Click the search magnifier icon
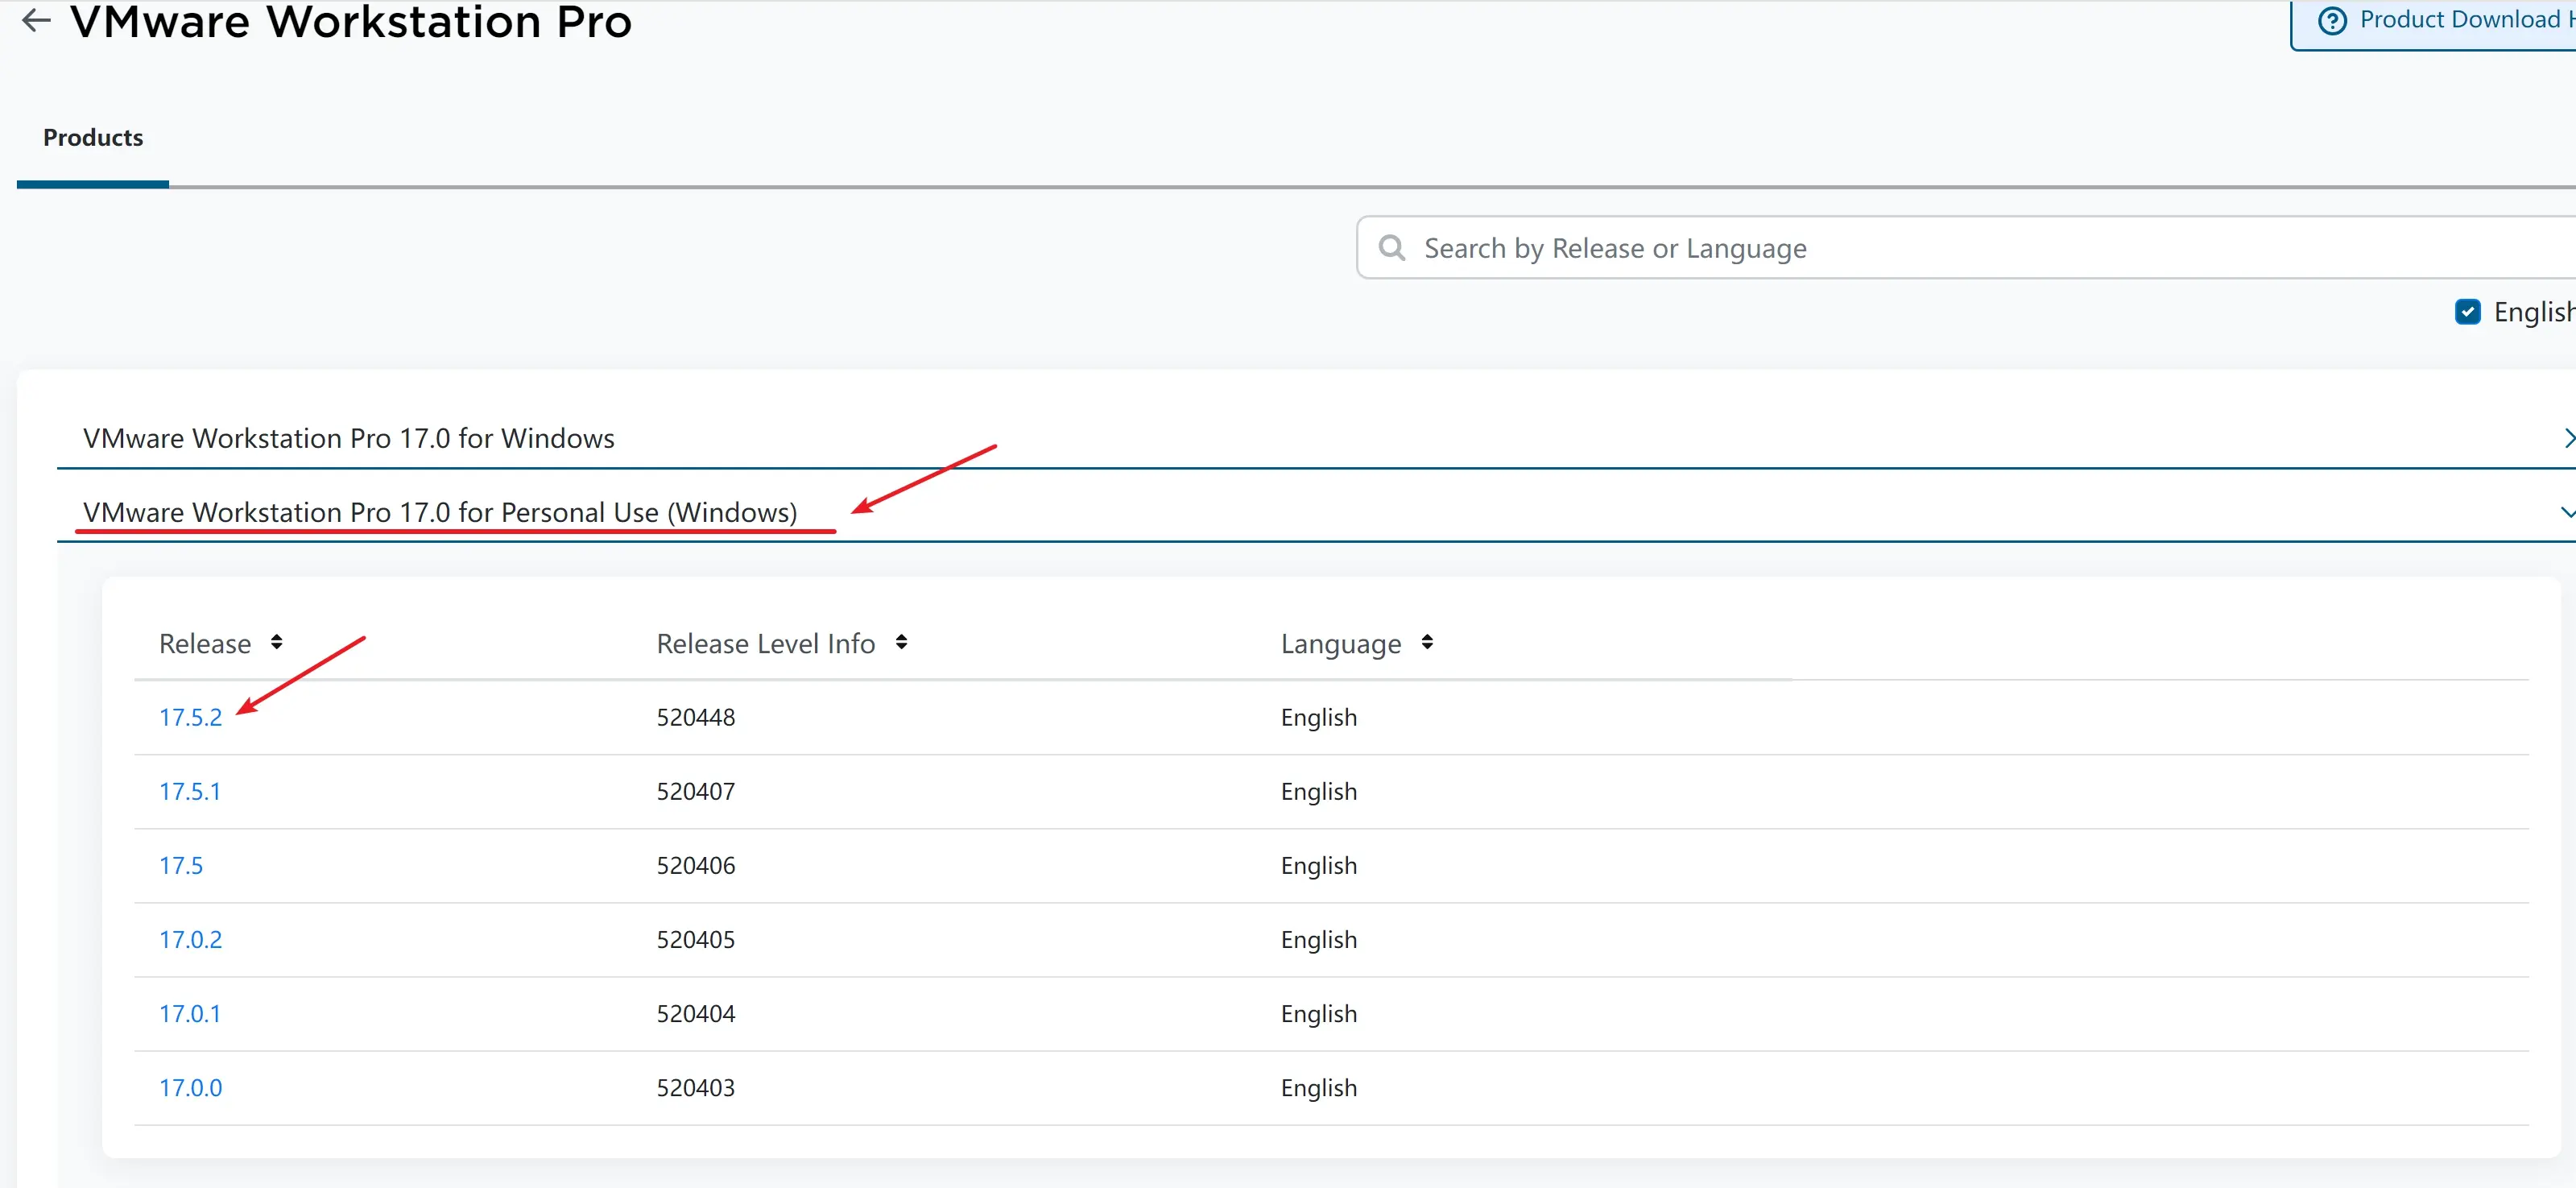The image size is (2576, 1188). coord(1392,247)
